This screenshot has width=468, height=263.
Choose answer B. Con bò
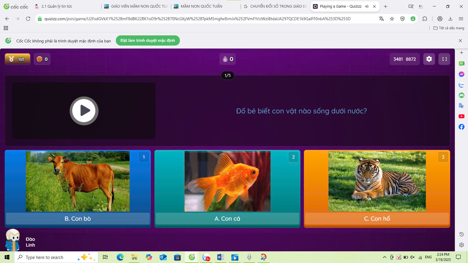tap(78, 219)
